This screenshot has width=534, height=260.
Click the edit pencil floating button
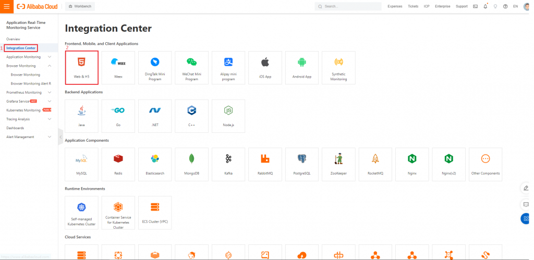coord(526,188)
